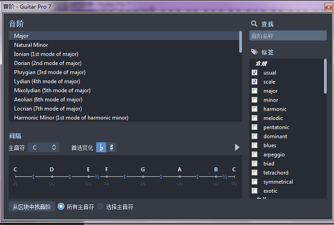Tick the harmonic tag checkbox
This screenshot has height=225, width=334.
(x=254, y=109)
